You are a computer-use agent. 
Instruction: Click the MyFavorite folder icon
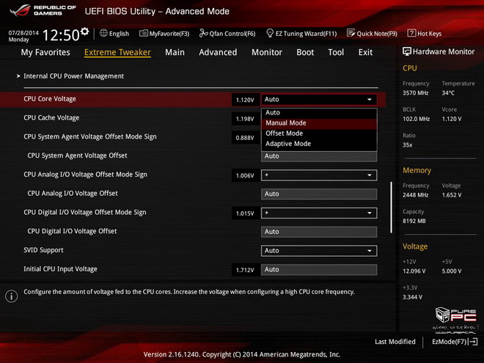(144, 33)
